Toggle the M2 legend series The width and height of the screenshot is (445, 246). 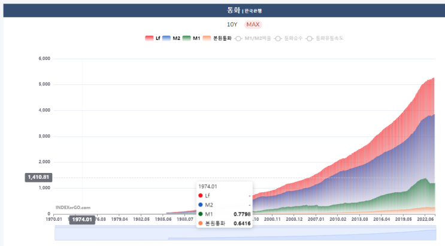click(x=171, y=38)
